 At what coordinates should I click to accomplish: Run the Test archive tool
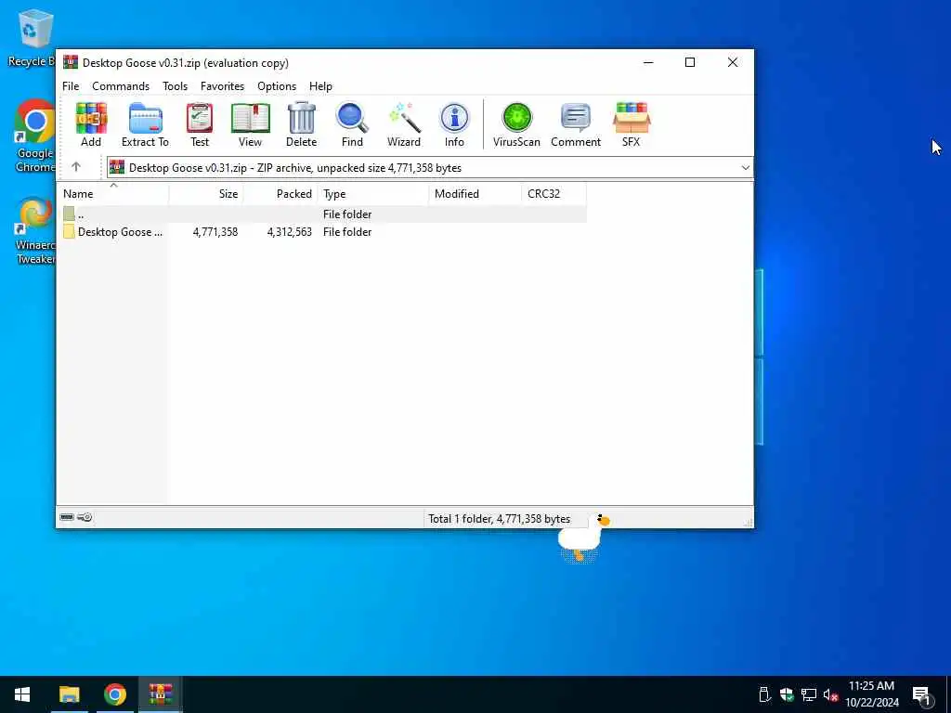(x=200, y=125)
